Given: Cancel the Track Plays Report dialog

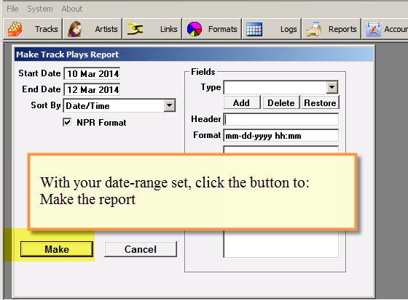Looking at the screenshot, I should pos(141,249).
